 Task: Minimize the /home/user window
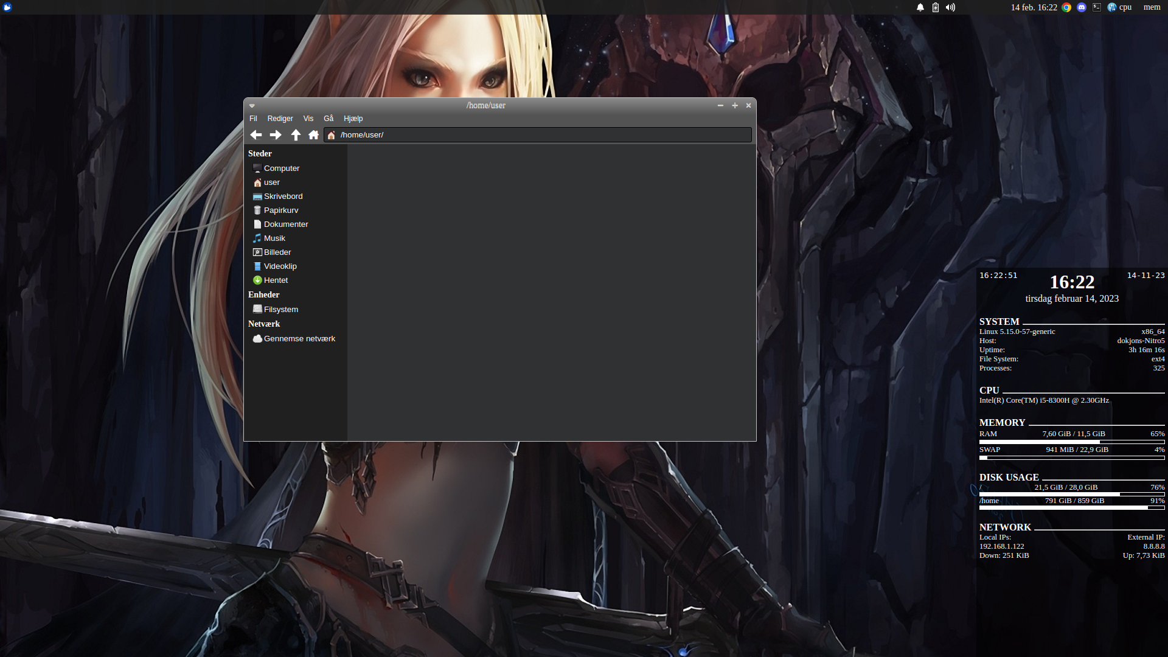(x=720, y=105)
